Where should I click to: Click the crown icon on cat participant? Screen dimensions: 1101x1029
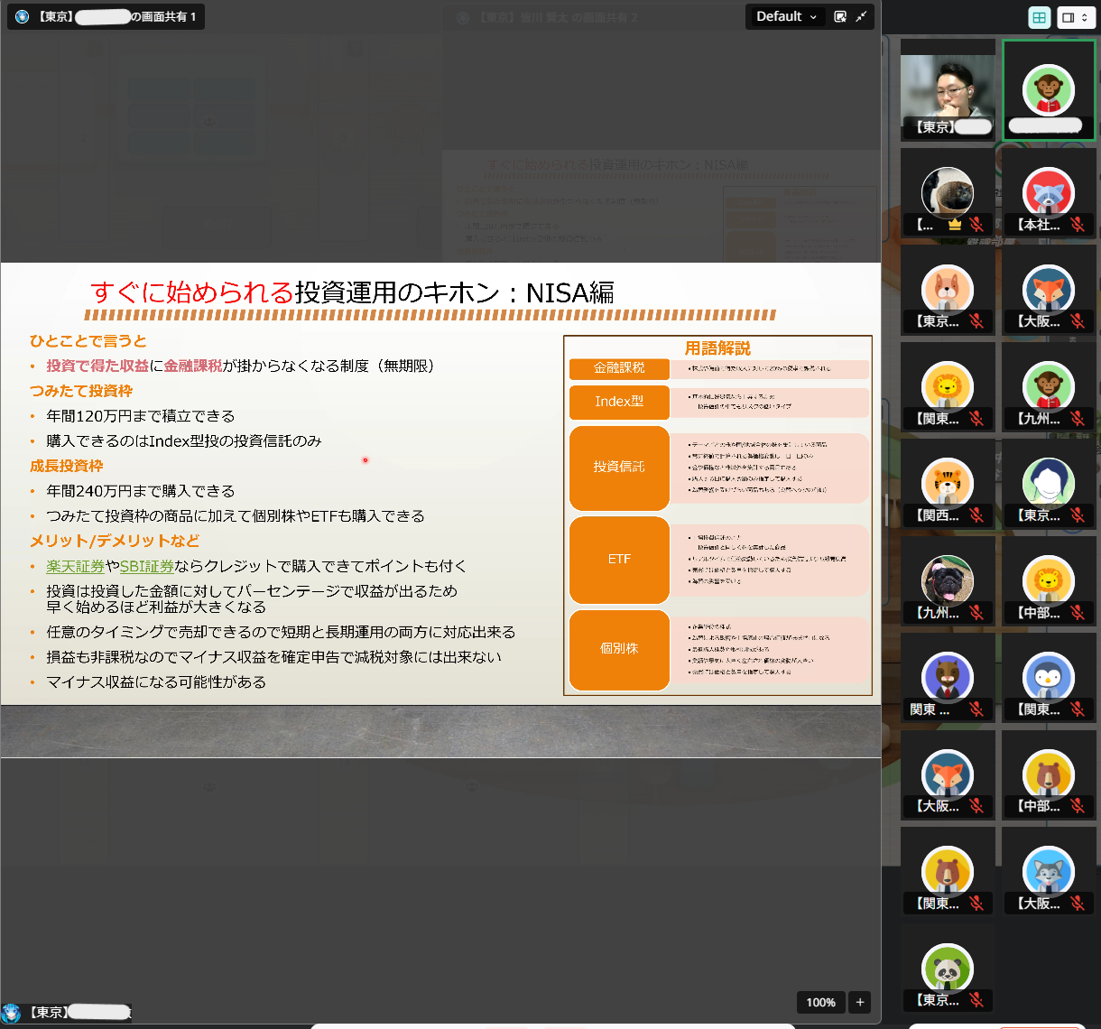954,225
